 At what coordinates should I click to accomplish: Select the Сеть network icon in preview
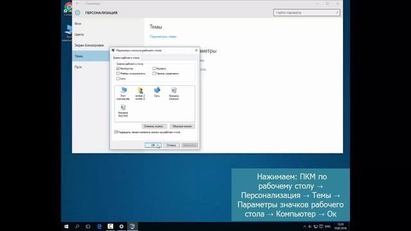pos(157,92)
